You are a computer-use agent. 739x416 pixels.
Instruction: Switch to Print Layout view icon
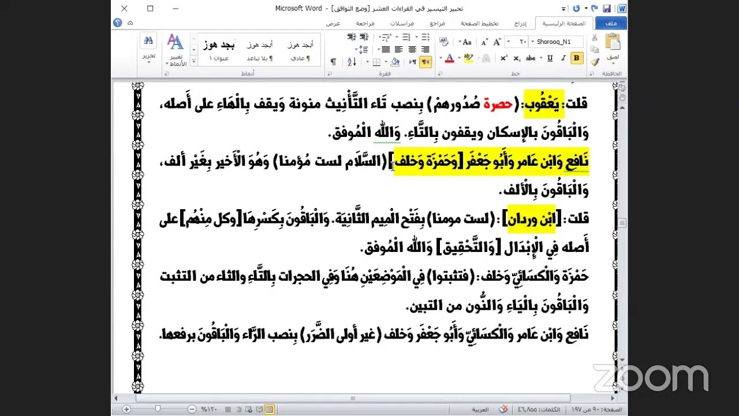tap(269, 409)
